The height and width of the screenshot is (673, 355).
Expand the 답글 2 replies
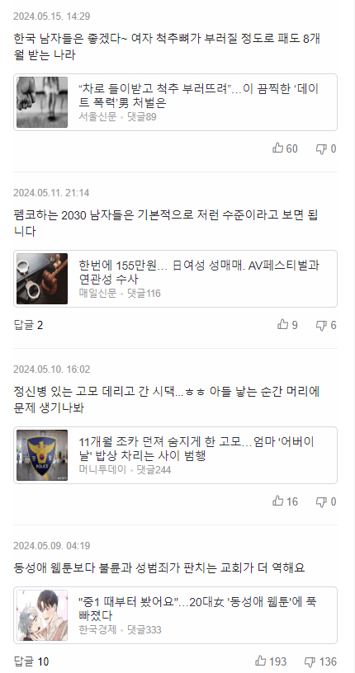click(28, 325)
